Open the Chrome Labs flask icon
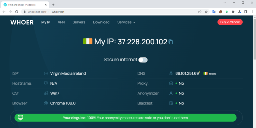This screenshot has width=256, height=128. 239,12
